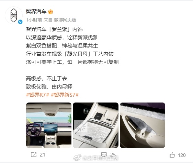The width and height of the screenshot is (193, 163).
Task: Open the comment bubble icon
Action: click(x=104, y=155)
